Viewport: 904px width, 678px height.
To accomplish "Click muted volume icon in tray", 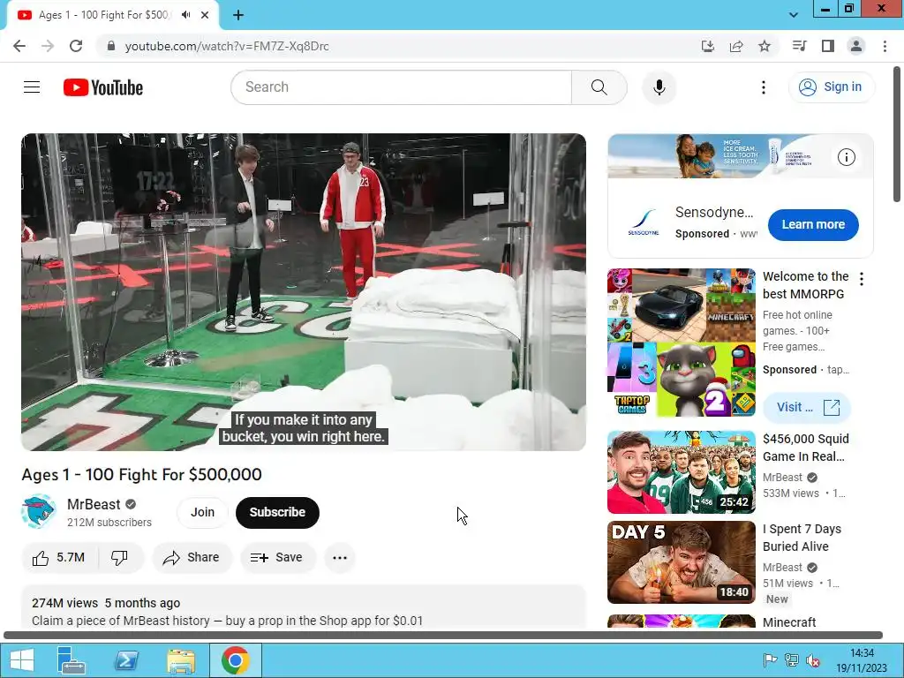I will [x=813, y=660].
